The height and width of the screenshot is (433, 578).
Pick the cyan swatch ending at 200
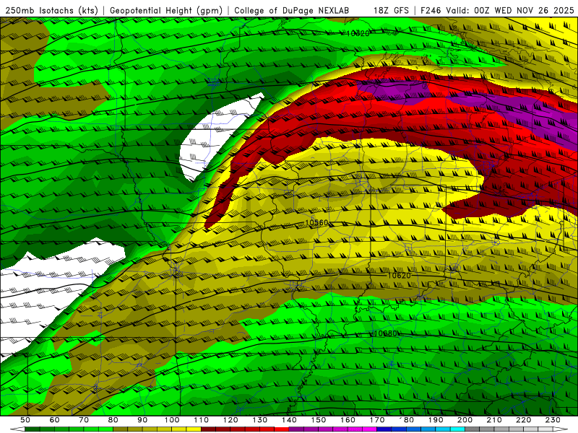pos(457,429)
